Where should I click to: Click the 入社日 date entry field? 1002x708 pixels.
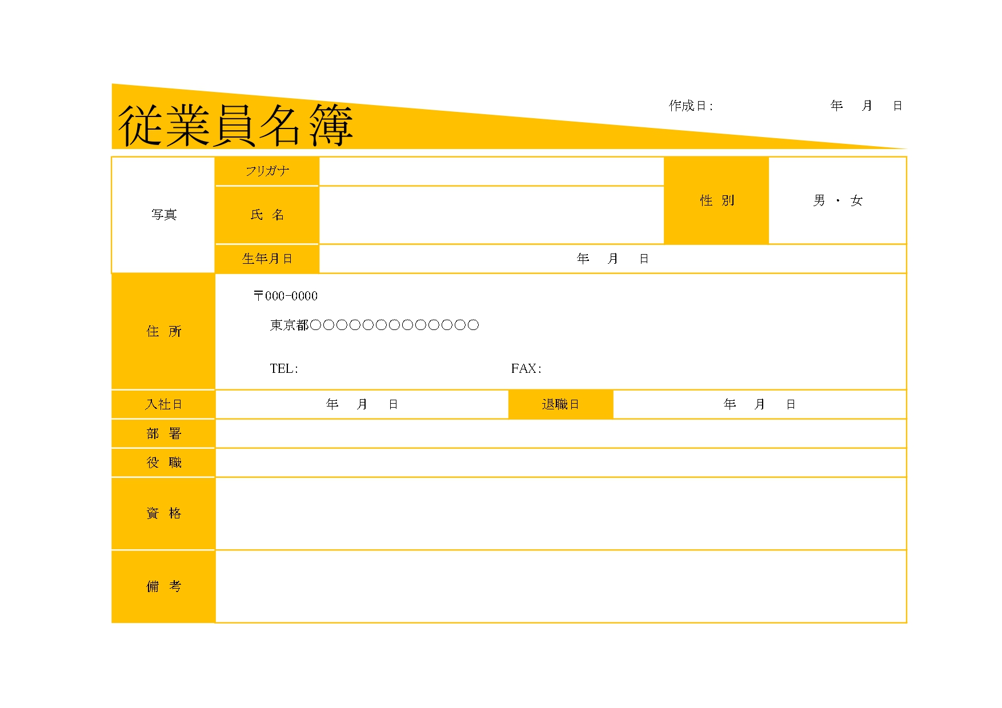[x=362, y=404]
